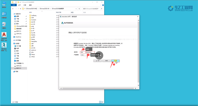Go up one folder level in Explorer
This screenshot has height=106, width=198.
click(x=20, y=9)
